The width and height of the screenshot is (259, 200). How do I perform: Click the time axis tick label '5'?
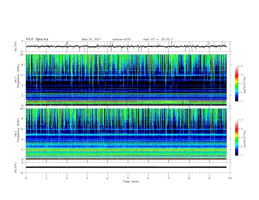point(128,178)
